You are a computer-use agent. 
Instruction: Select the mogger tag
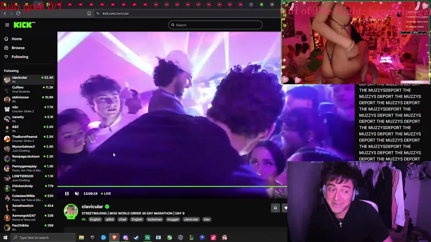click(x=173, y=219)
